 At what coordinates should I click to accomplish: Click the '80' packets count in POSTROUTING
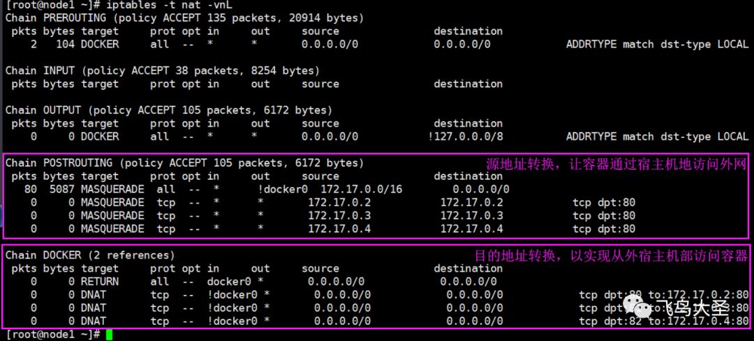[30, 189]
